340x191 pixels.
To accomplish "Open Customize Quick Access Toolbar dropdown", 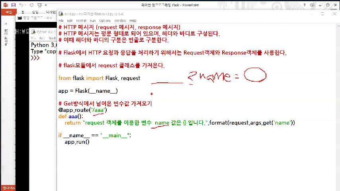I will click(46, 5).
